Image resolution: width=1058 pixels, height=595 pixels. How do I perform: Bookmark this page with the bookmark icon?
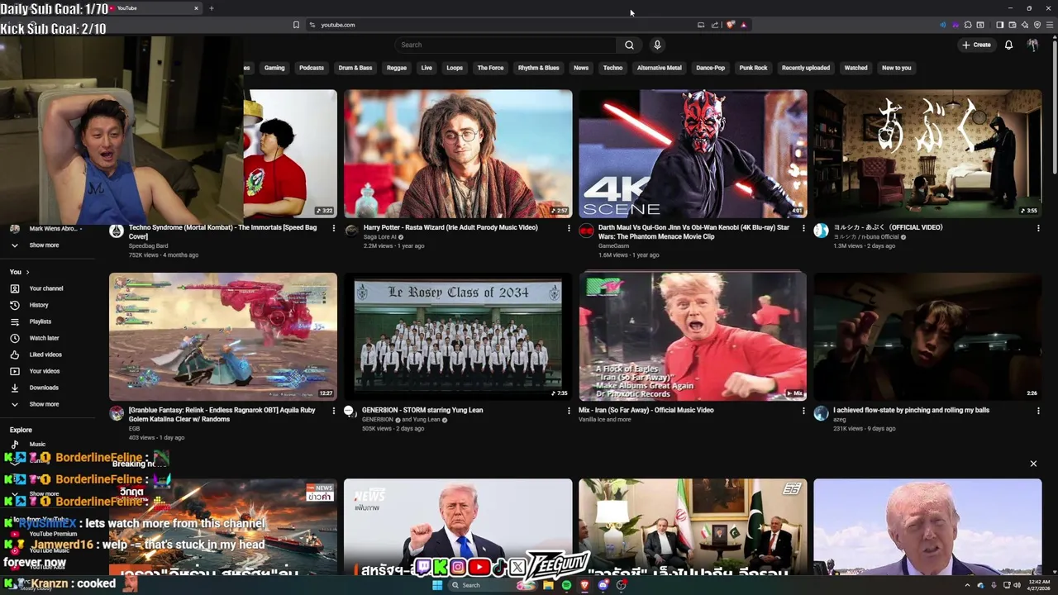coord(296,25)
